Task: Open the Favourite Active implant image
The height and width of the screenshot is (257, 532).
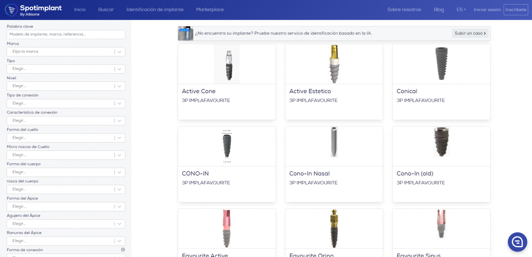Action: tap(227, 229)
